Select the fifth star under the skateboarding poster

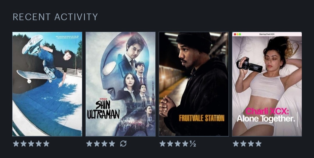[46, 143]
